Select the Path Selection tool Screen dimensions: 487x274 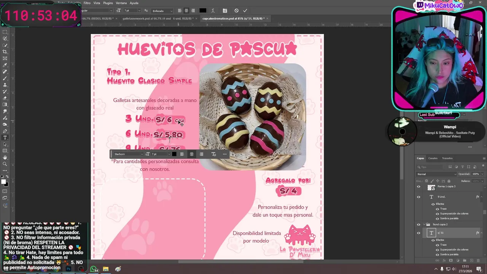pos(5,144)
